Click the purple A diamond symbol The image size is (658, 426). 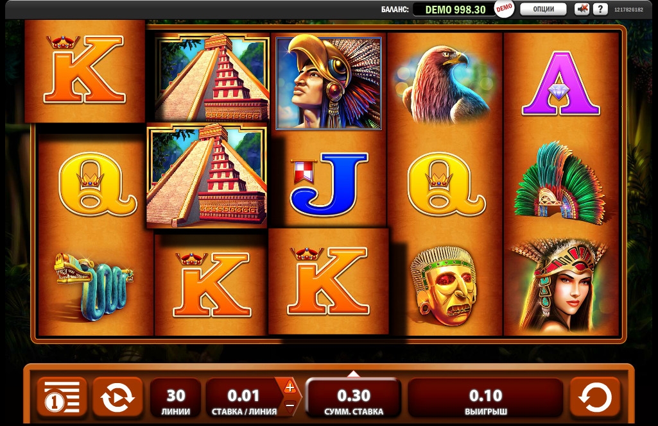[560, 84]
